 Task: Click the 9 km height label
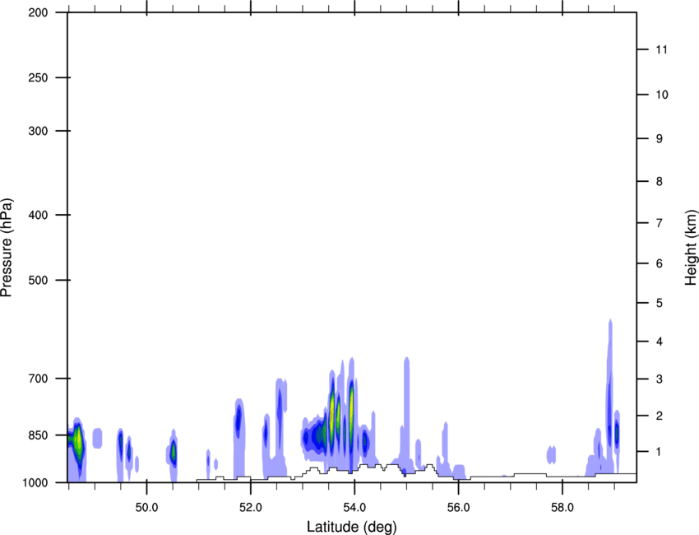660,139
